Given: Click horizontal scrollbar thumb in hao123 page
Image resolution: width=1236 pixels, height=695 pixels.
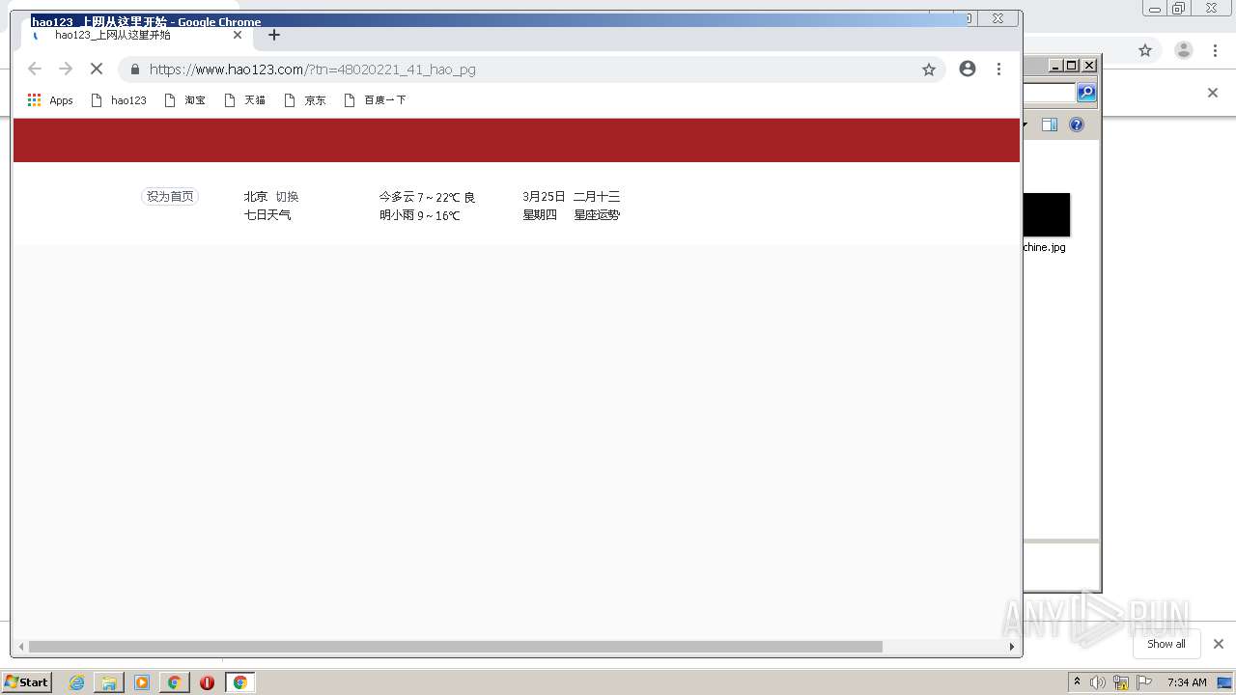Looking at the screenshot, I should pyautogui.click(x=455, y=647).
